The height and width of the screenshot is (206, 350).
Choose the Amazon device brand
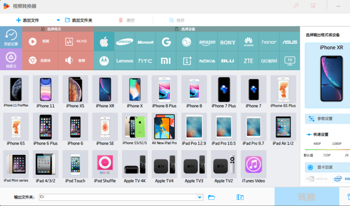(207, 41)
